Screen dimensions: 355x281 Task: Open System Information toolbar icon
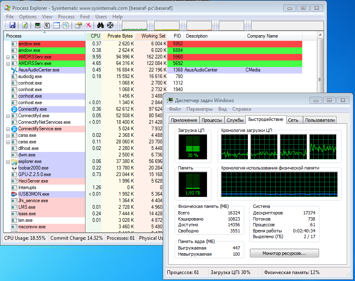click(38, 25)
